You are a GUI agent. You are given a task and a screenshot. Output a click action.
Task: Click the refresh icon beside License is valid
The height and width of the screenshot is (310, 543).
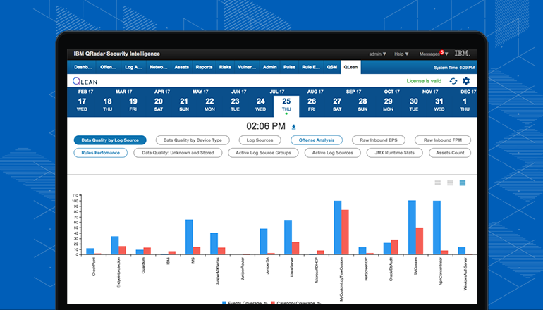click(453, 81)
